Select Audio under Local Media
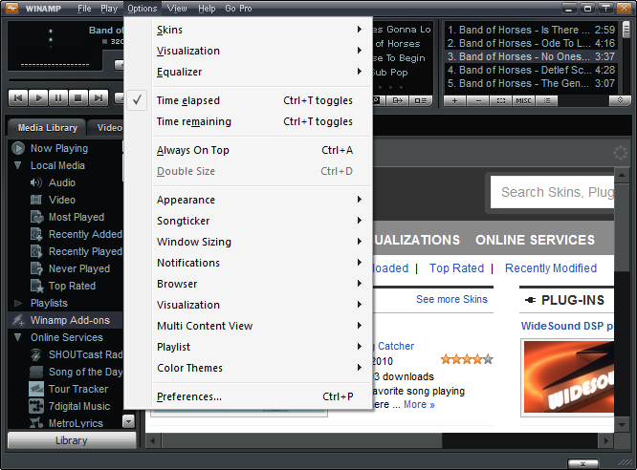Screen dimensions: 637x470 tap(62, 182)
